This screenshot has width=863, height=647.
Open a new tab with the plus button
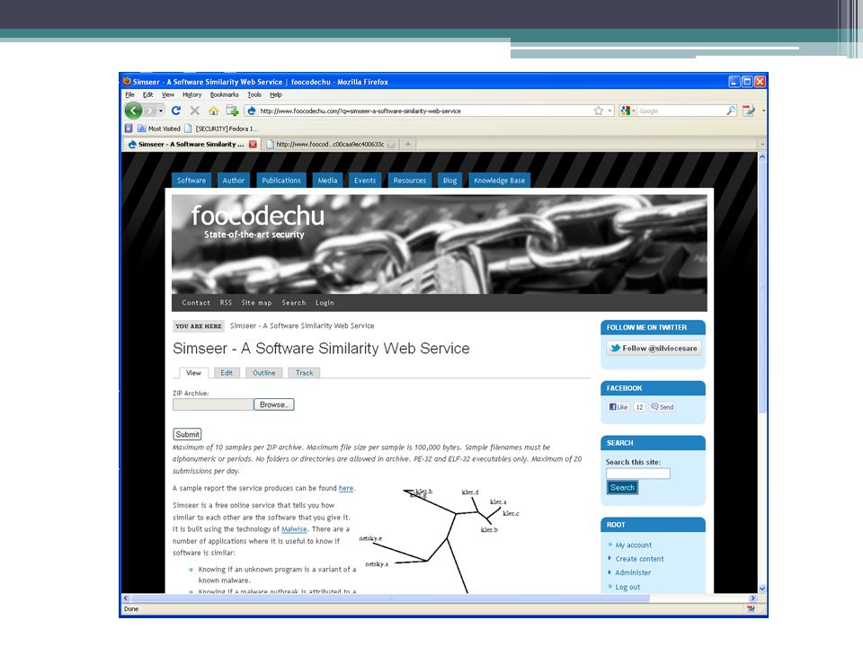click(408, 144)
